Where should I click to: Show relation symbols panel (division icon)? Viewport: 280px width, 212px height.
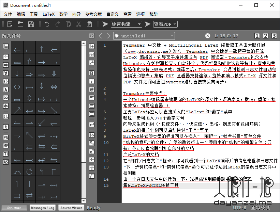(6, 57)
